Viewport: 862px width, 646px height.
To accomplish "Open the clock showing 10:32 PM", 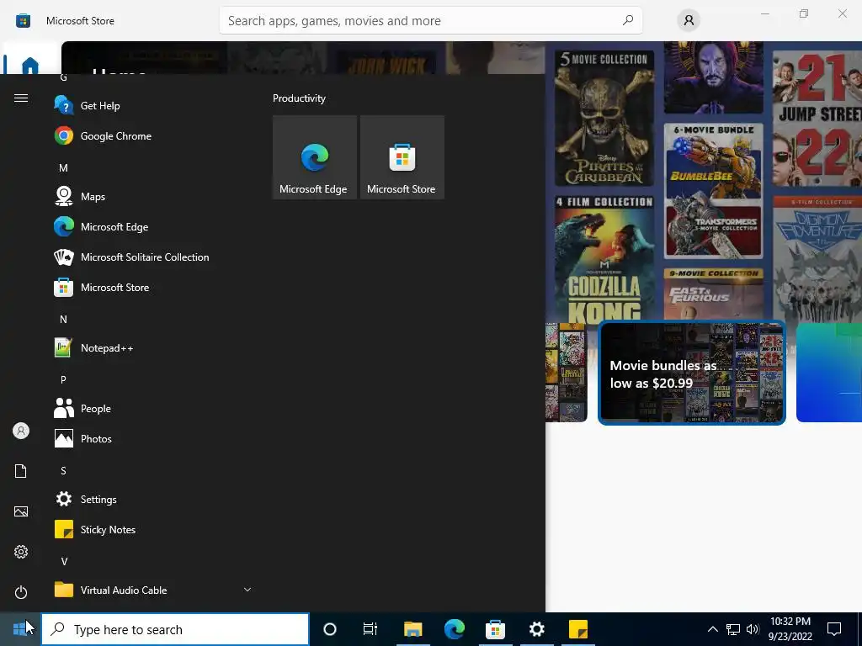I will [790, 629].
